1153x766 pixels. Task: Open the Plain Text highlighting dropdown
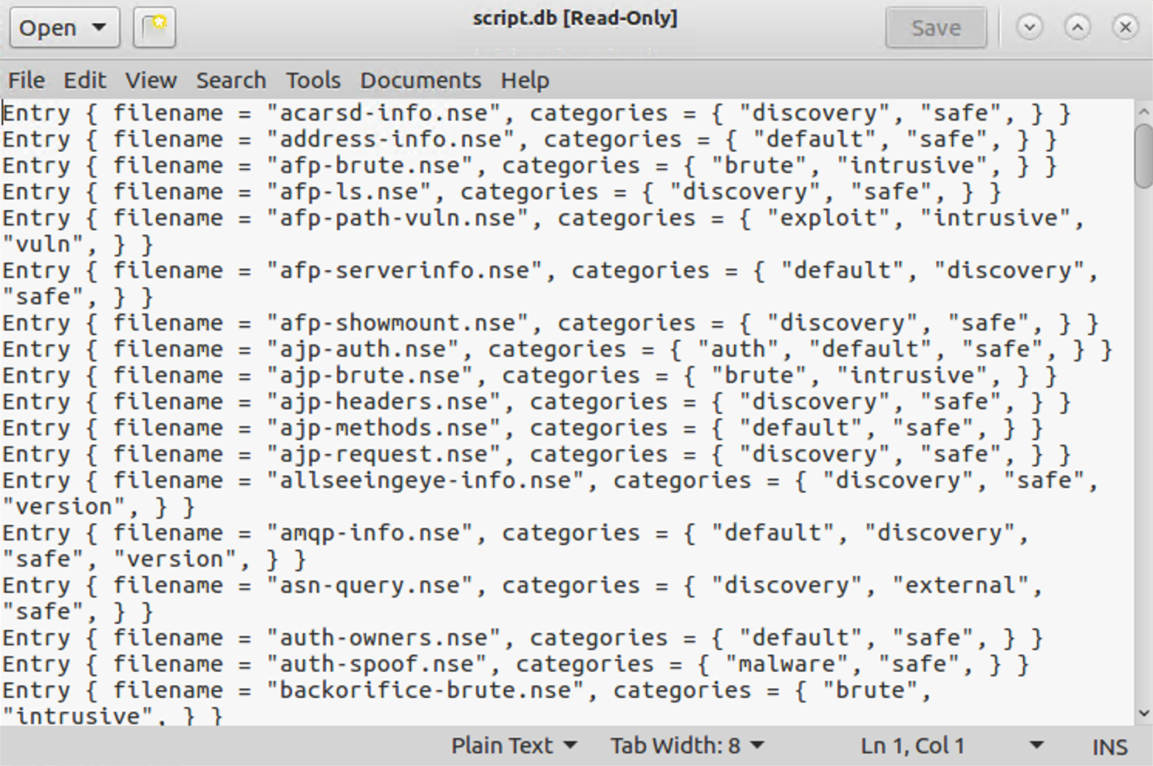[515, 745]
